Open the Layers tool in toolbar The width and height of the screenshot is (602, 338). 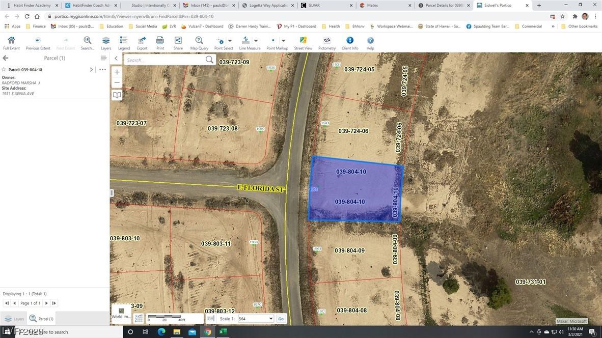[106, 43]
